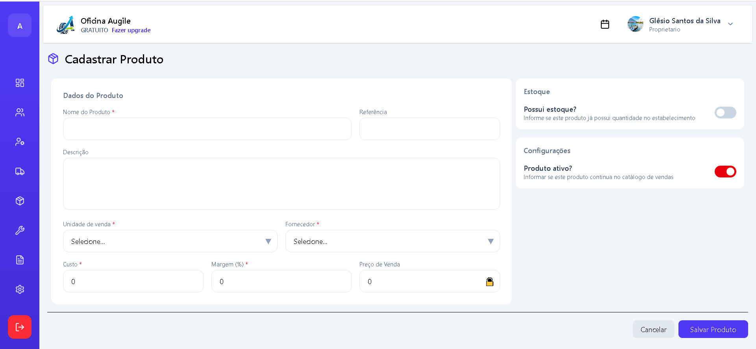Viewport: 756px width, 349px height.
Task: Click the red logout icon button
Action: point(20,327)
